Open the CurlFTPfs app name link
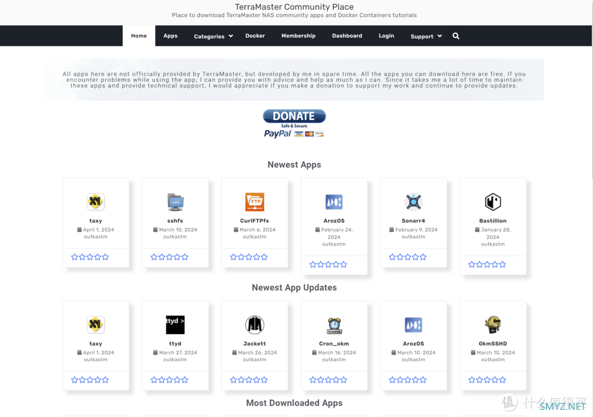Screen dimensions: 593x417 pos(255,221)
